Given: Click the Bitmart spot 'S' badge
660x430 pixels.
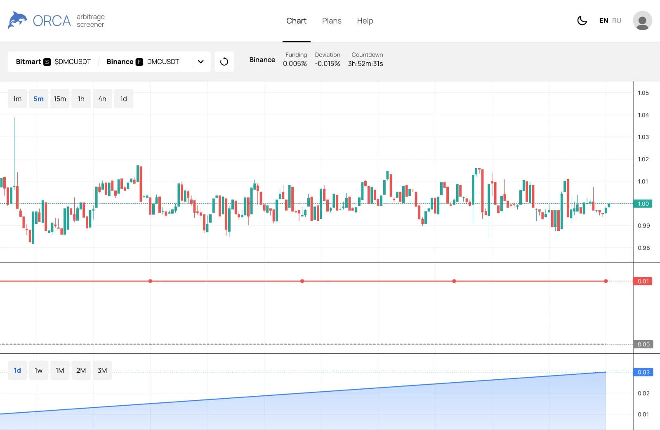Looking at the screenshot, I should 47,62.
